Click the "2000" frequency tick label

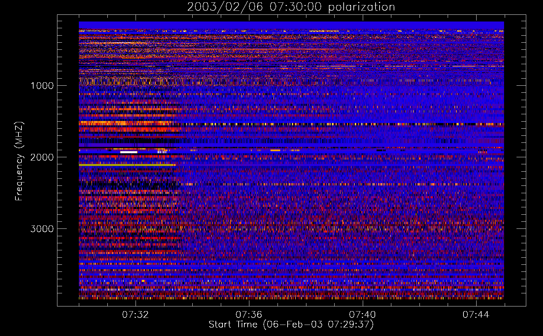[x=42, y=157]
